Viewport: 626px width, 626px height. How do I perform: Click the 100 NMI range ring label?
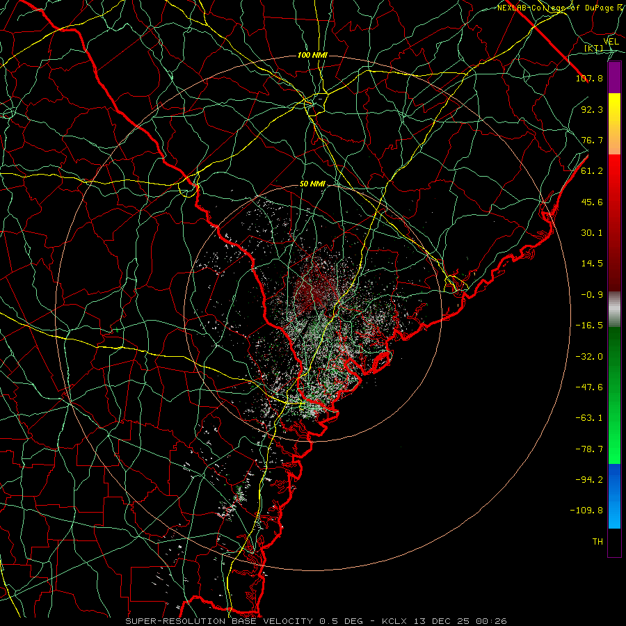click(312, 55)
